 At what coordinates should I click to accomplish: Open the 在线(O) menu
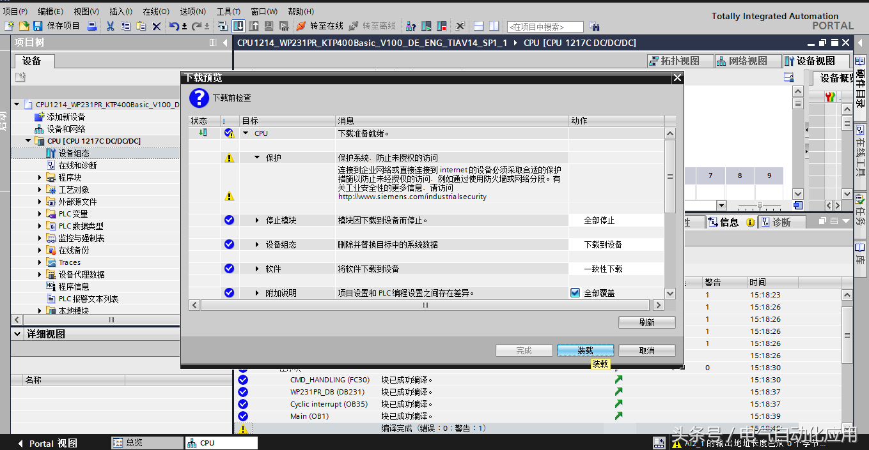click(156, 11)
